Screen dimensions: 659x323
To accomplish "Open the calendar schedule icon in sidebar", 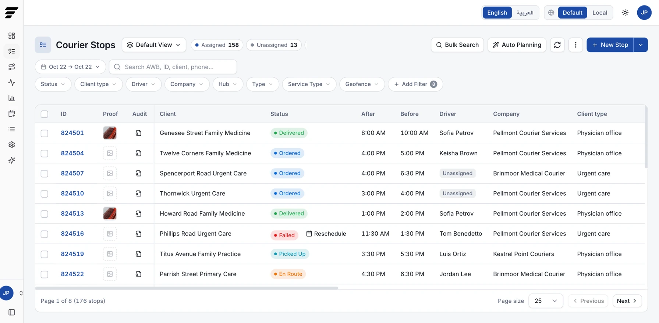I will click(x=12, y=114).
